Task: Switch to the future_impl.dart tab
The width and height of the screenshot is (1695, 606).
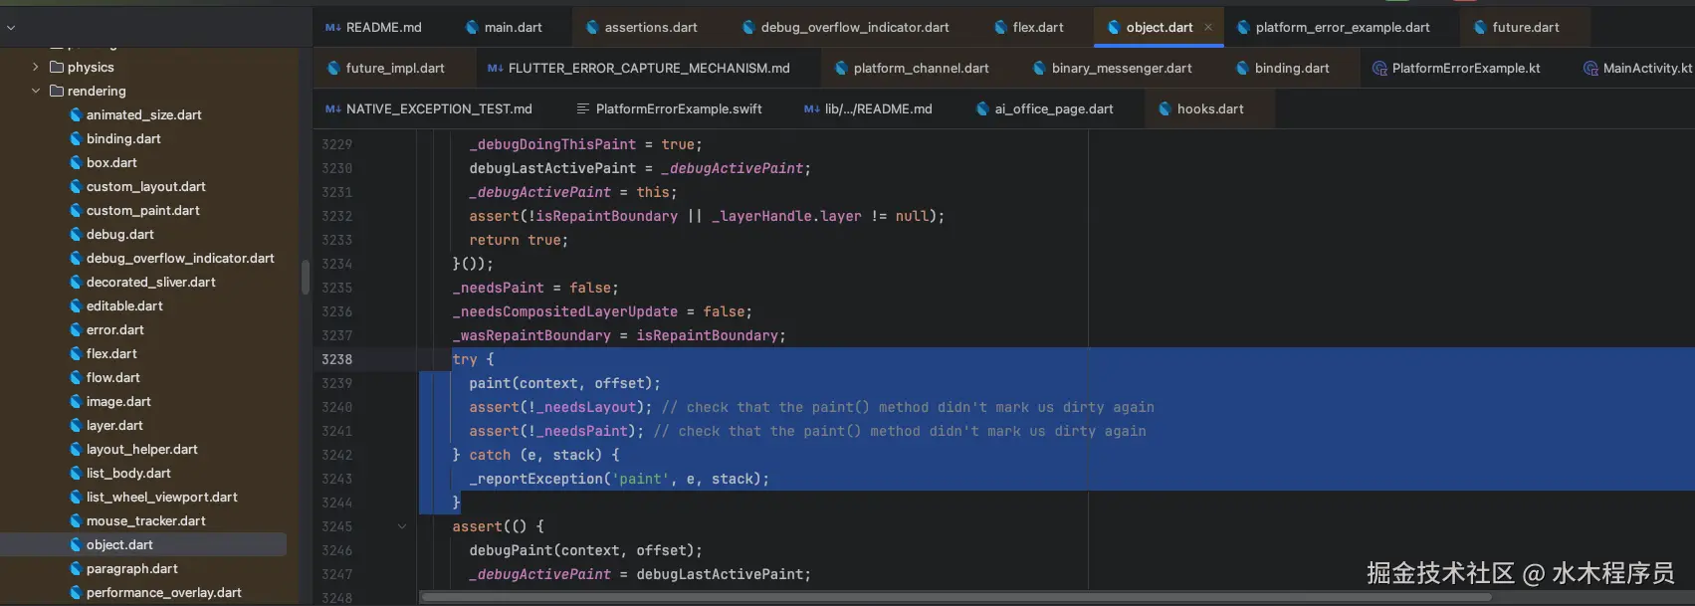Action: coord(394,69)
